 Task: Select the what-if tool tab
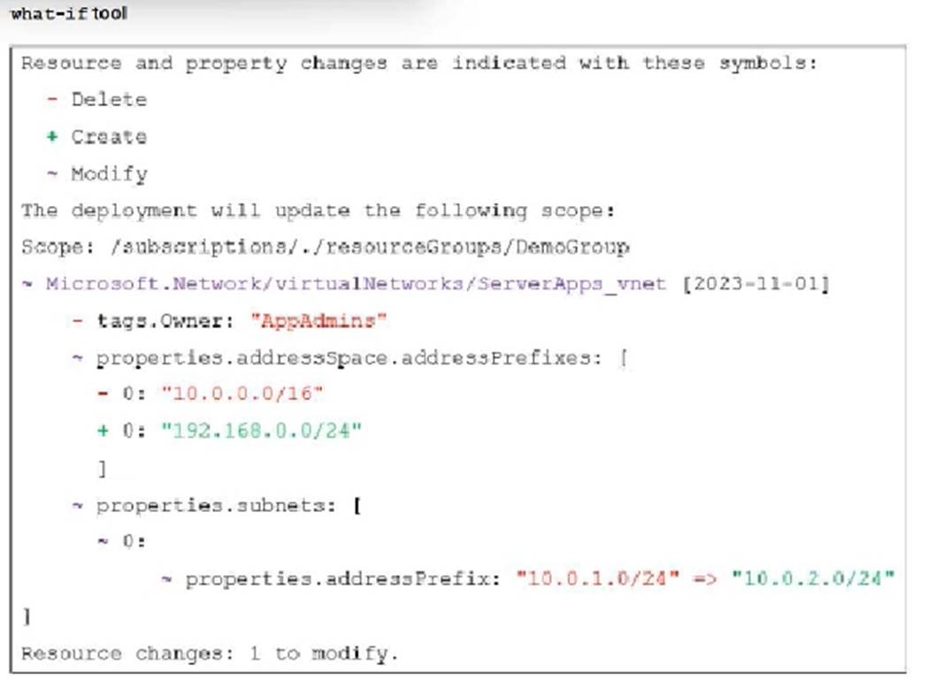66,13
